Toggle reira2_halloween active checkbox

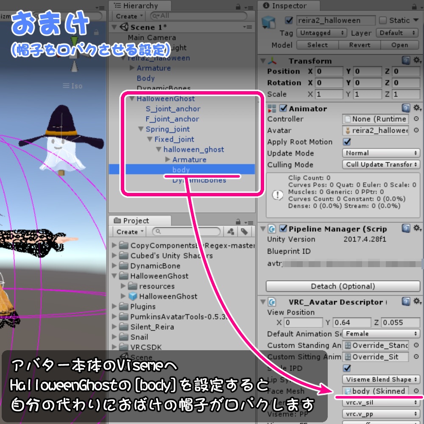289,20
